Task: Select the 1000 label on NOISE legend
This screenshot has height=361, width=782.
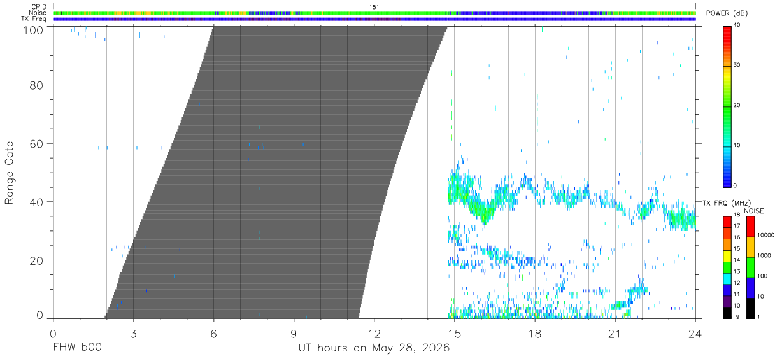Action: [x=764, y=255]
